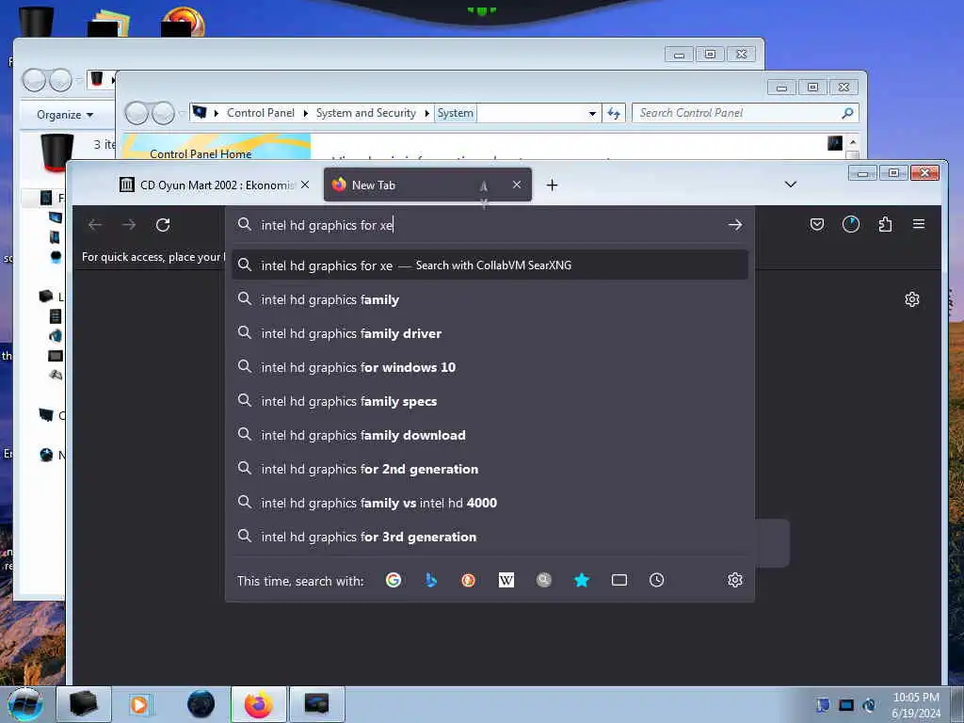The width and height of the screenshot is (964, 723).
Task: Select 'intel hd graphics for windows 10'
Action: 490,367
